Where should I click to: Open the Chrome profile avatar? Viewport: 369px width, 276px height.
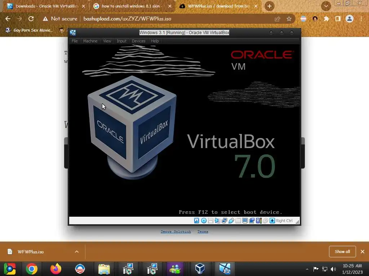click(x=350, y=19)
